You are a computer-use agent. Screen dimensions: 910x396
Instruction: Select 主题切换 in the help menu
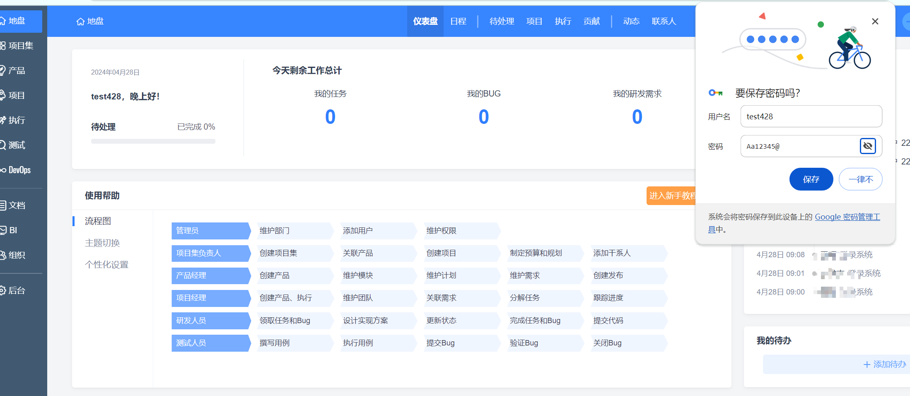tap(102, 243)
